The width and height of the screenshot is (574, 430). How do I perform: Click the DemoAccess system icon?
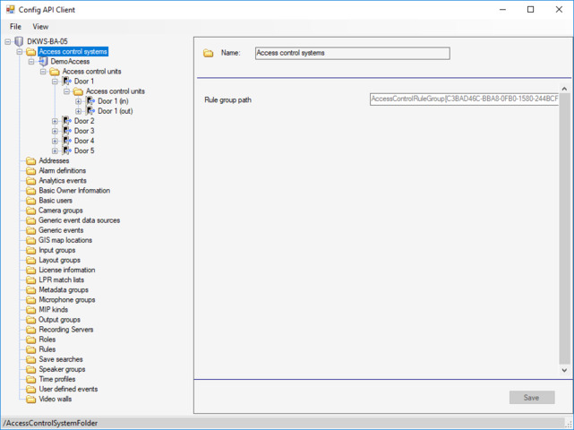43,62
